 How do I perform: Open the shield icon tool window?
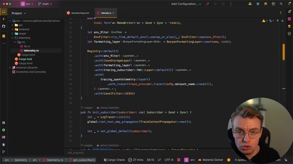click(289, 34)
